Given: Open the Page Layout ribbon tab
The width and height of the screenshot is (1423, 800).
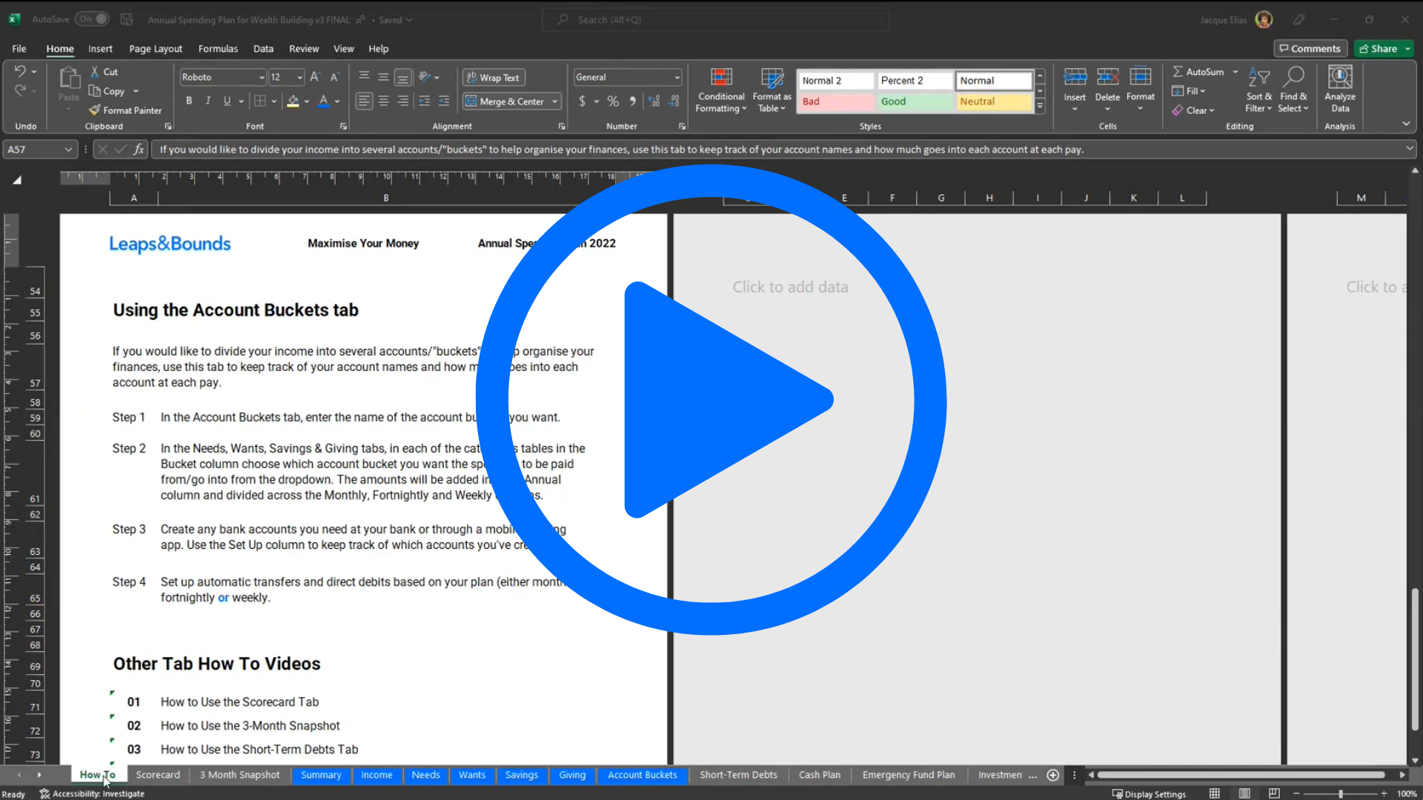Looking at the screenshot, I should pos(156,49).
